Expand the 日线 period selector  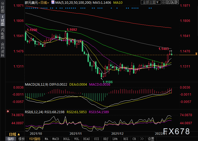[15, 134]
